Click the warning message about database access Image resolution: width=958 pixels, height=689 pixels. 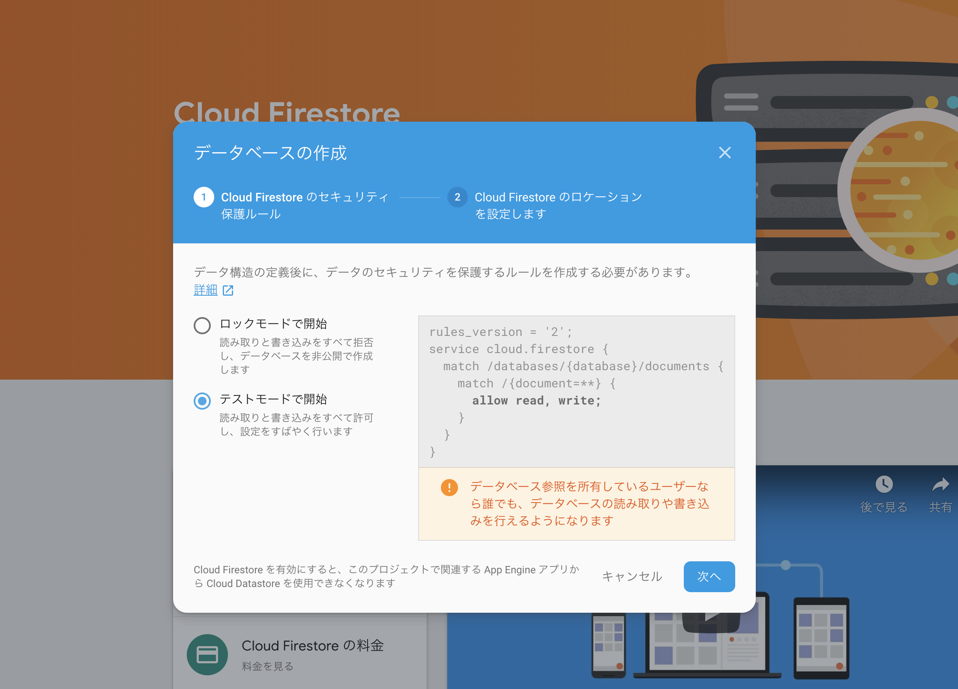click(590, 503)
